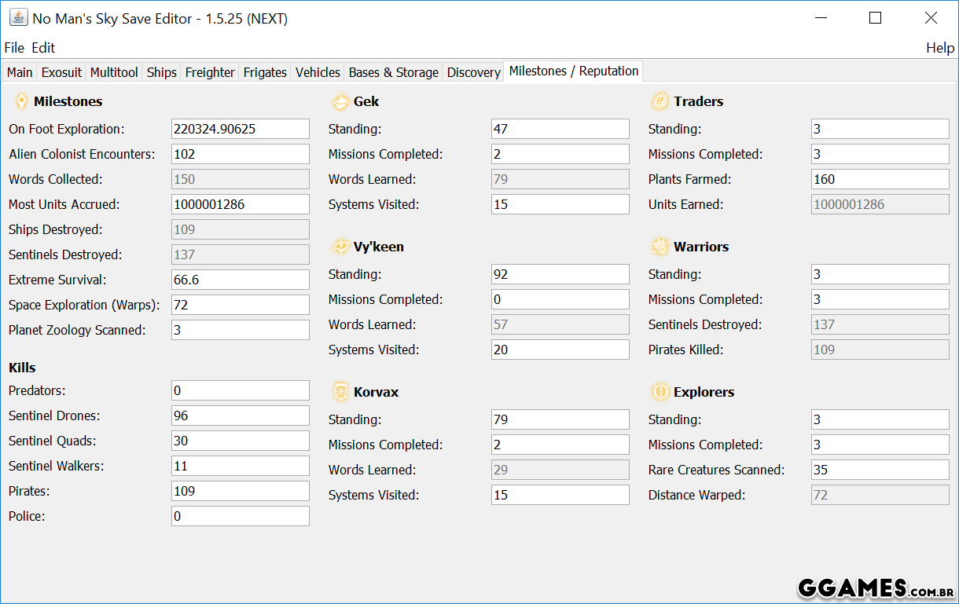959x604 pixels.
Task: Click the Traders guild icon
Action: [x=660, y=101]
